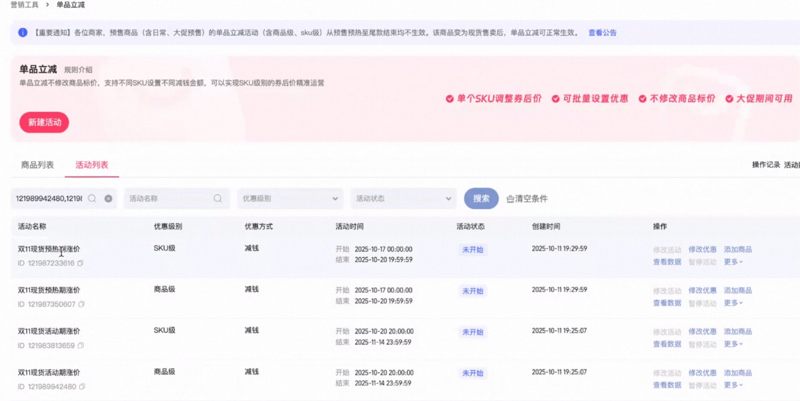Switch to the 商品列表 tab

[x=37, y=165]
